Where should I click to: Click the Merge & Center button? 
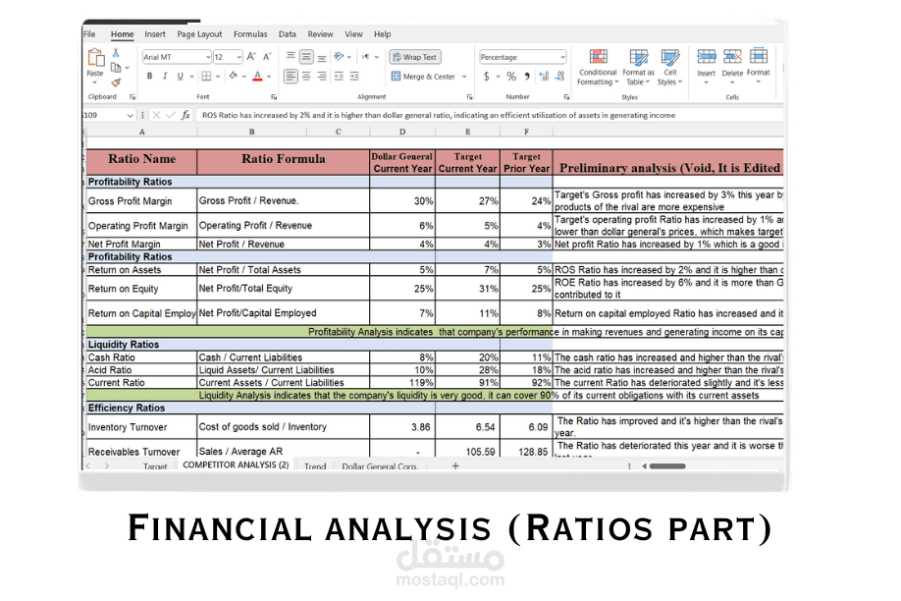point(423,77)
